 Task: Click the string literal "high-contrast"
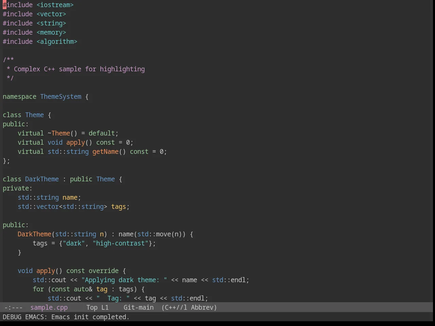click(x=121, y=243)
